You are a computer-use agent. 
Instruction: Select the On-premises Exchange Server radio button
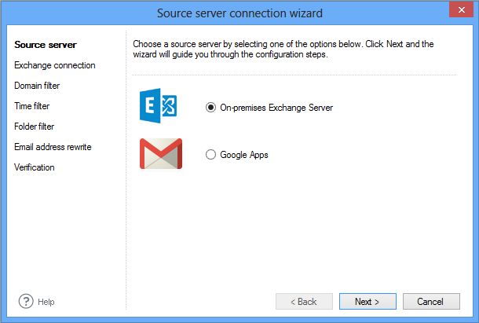[x=210, y=108]
